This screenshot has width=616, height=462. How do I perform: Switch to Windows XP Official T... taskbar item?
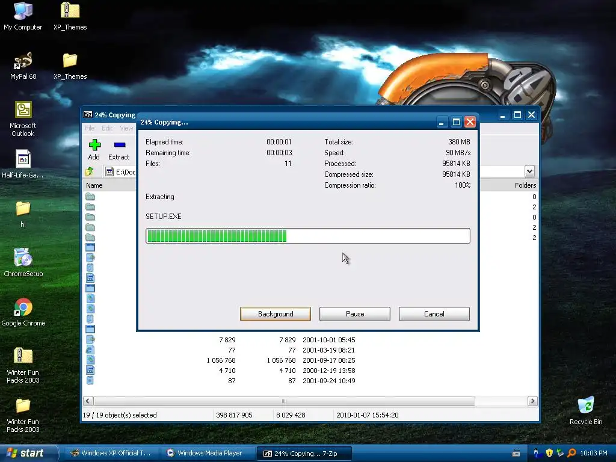point(111,454)
